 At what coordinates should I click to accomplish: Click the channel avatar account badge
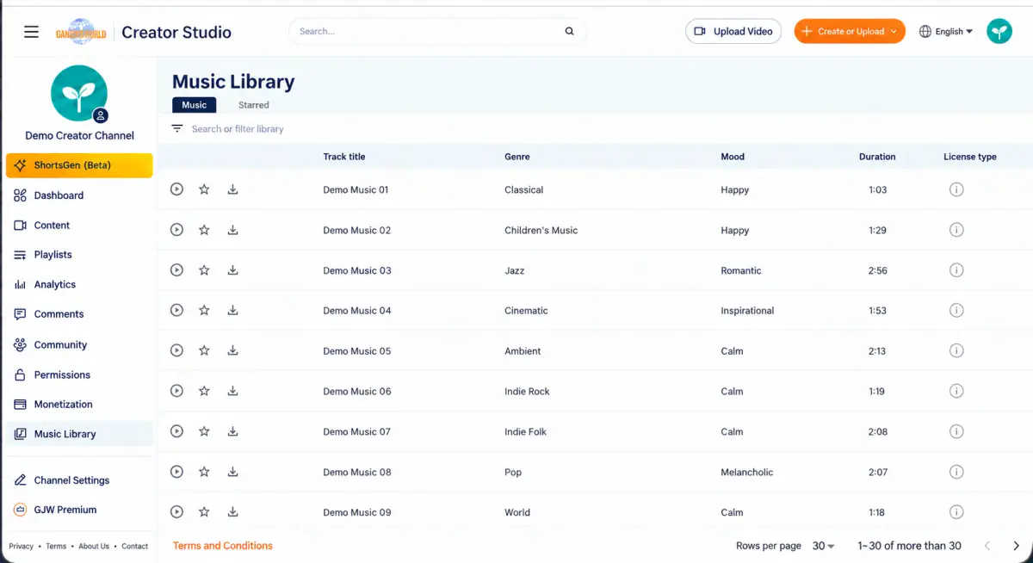tap(101, 115)
